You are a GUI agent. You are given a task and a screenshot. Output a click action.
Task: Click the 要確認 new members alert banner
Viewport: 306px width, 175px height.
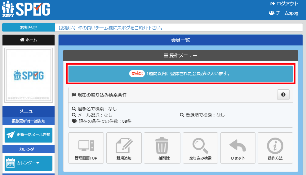click(180, 74)
